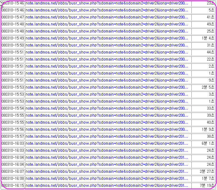The height and width of the screenshot is (190, 217).
Task: Click the 1분 9초 duration value
Action: (208, 129)
